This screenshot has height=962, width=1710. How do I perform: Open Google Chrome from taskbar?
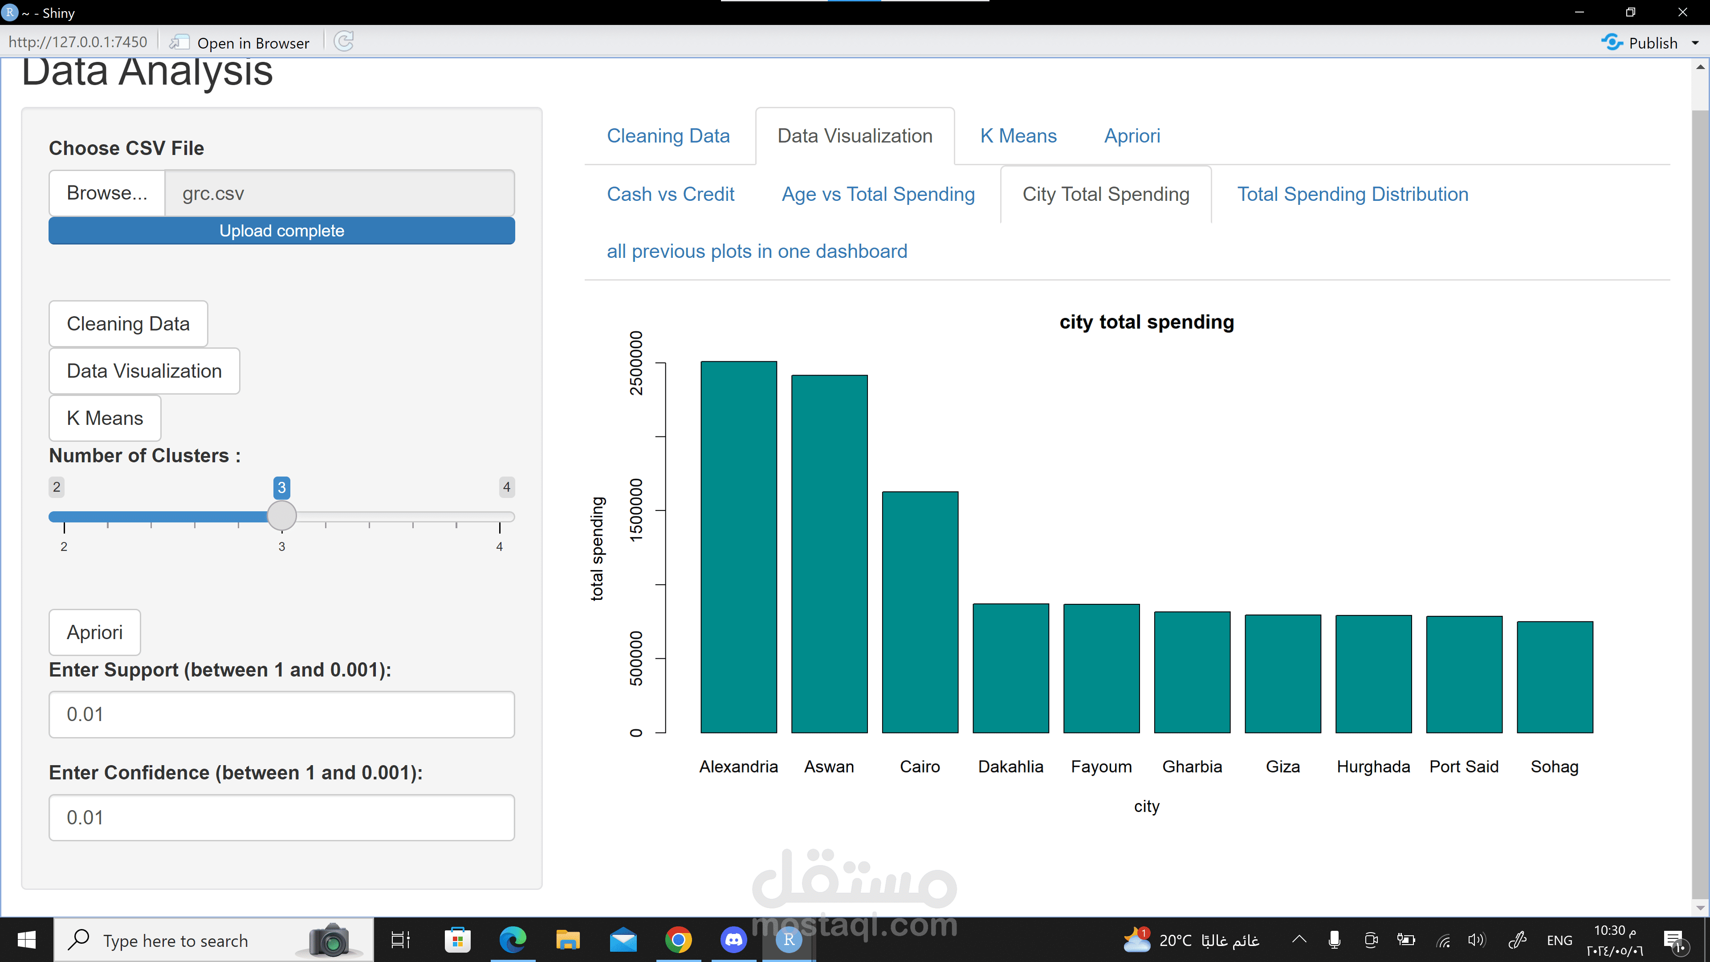pyautogui.click(x=678, y=939)
